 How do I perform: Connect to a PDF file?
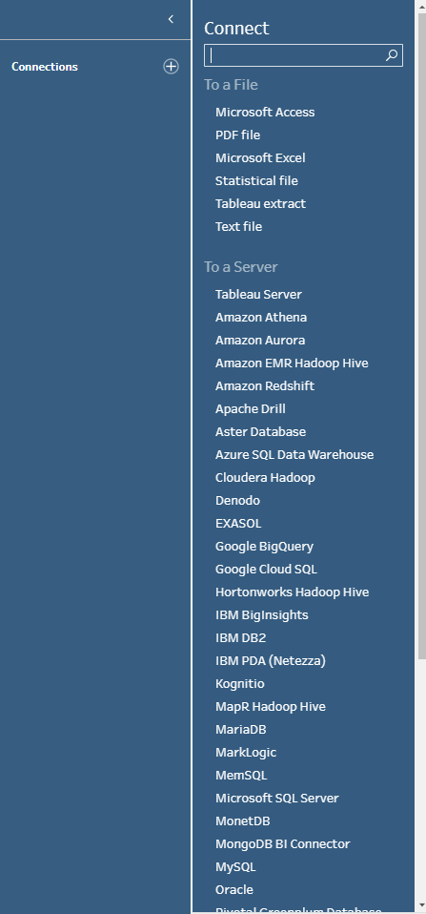[x=237, y=135]
